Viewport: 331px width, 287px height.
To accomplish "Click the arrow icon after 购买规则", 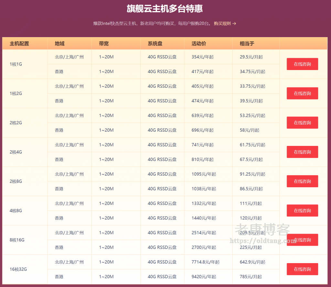I will (x=234, y=24).
